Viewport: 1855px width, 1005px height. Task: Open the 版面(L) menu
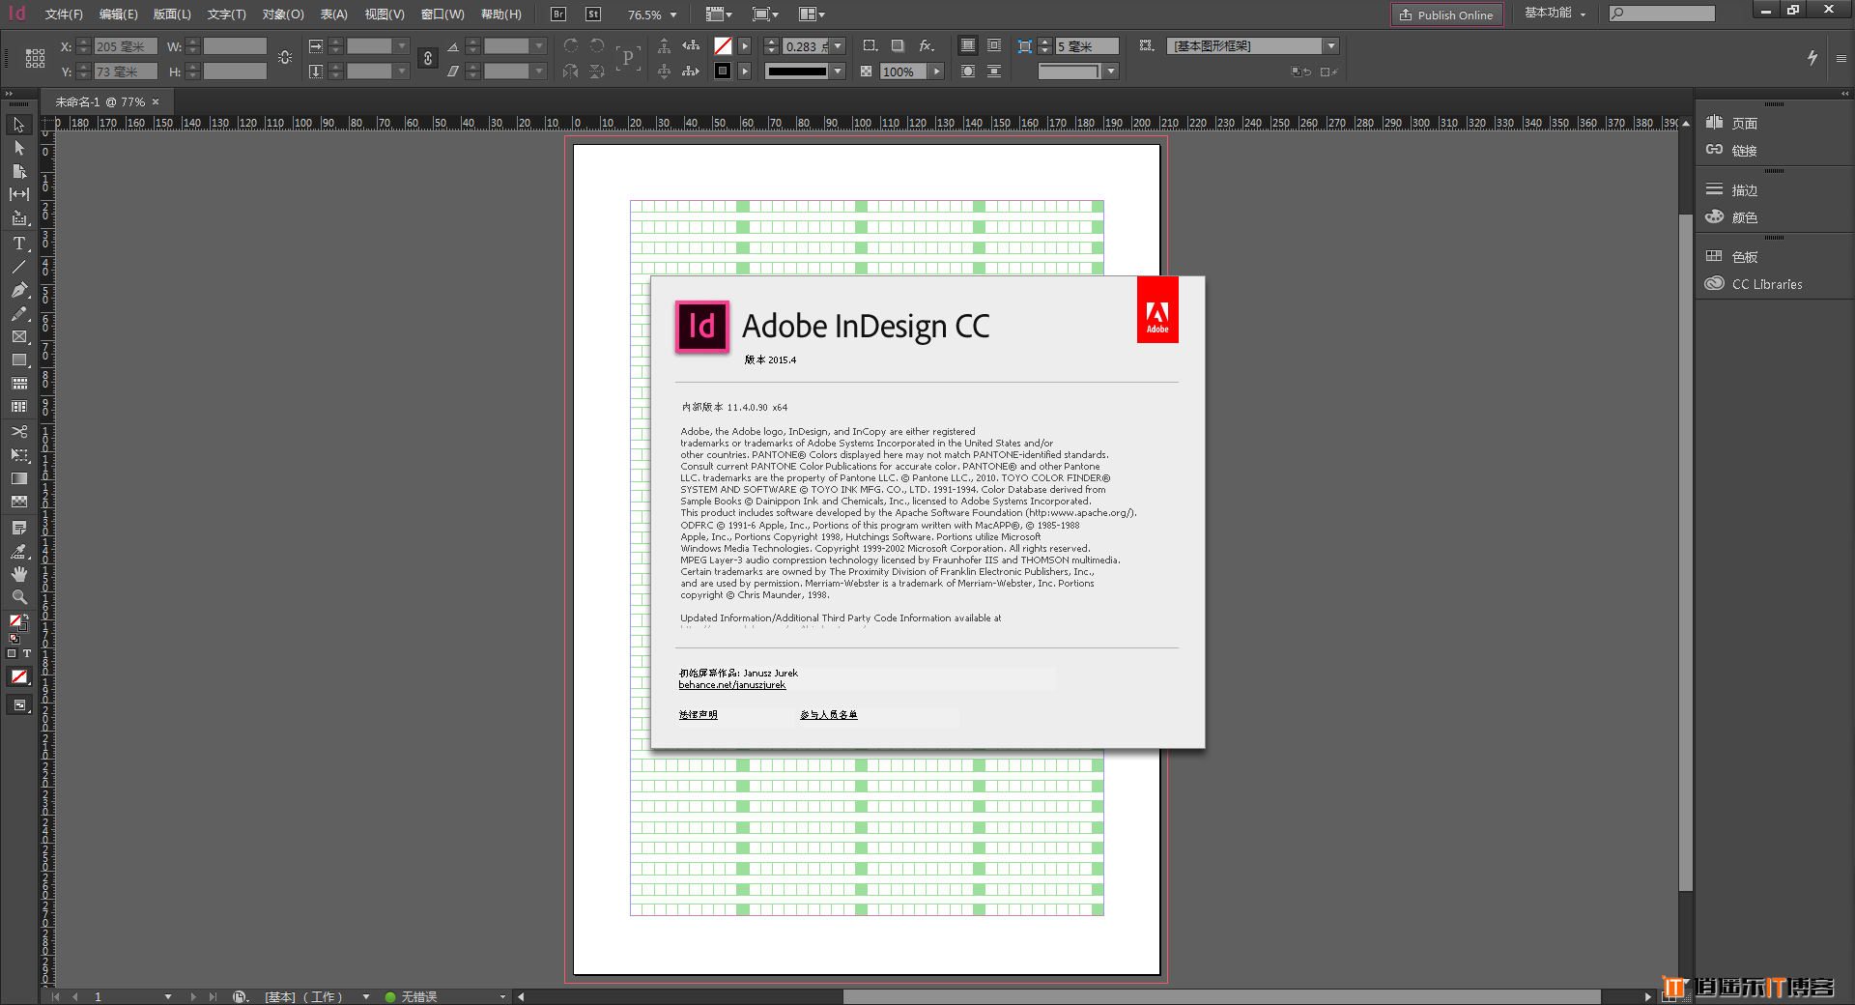click(x=173, y=14)
